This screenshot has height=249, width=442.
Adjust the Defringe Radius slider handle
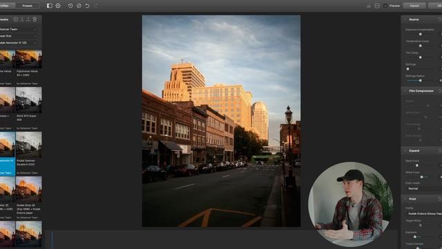point(421,80)
